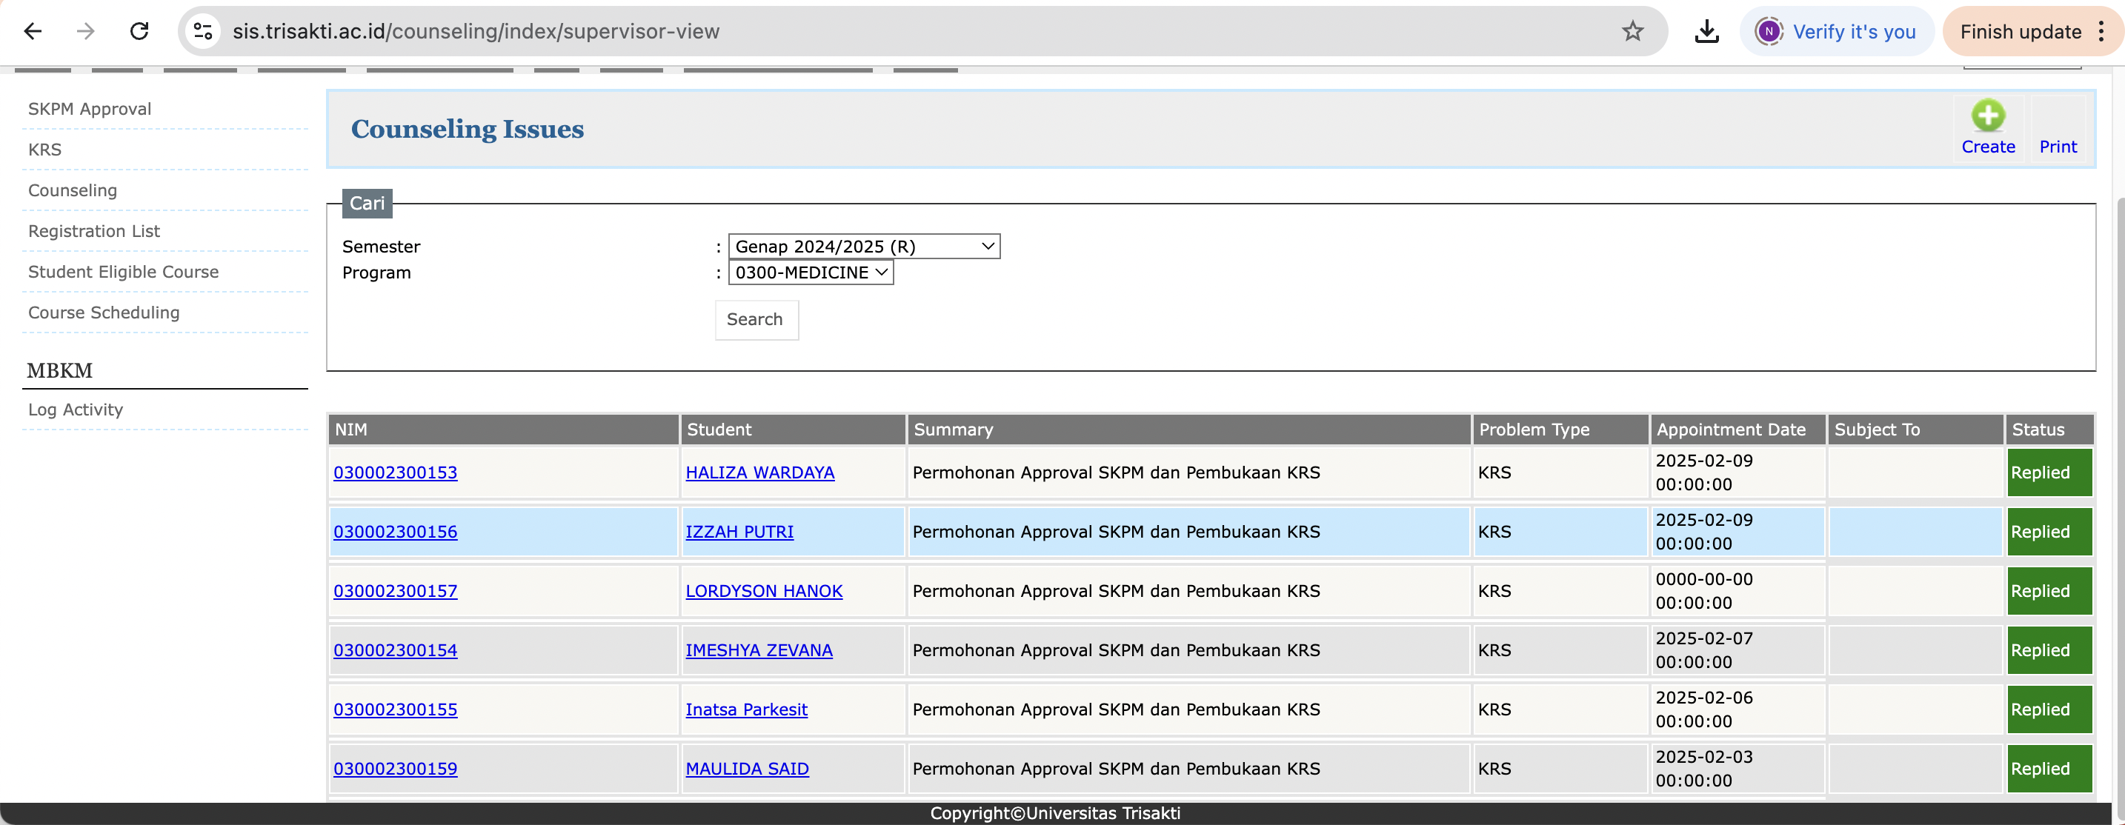Click summary cell in MAULIDA SAID row
The image size is (2125, 825).
coord(1188,769)
